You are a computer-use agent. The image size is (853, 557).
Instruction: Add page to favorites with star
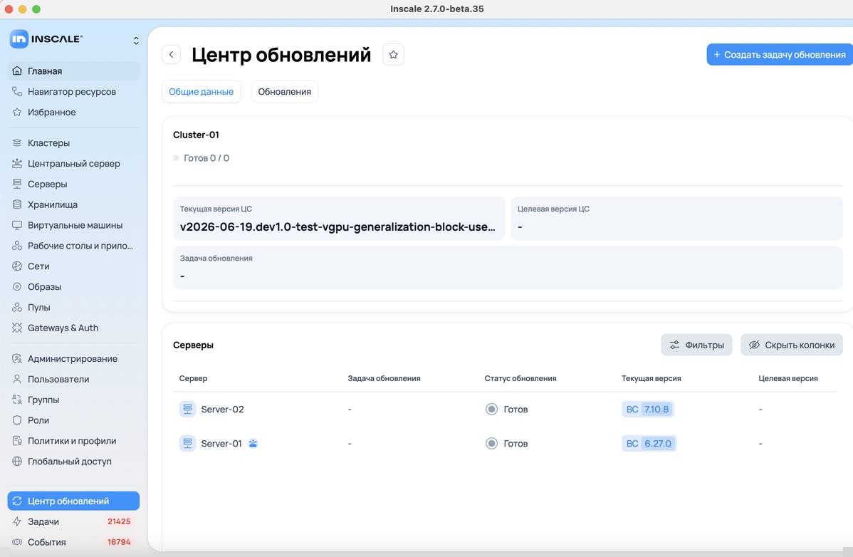pos(393,54)
